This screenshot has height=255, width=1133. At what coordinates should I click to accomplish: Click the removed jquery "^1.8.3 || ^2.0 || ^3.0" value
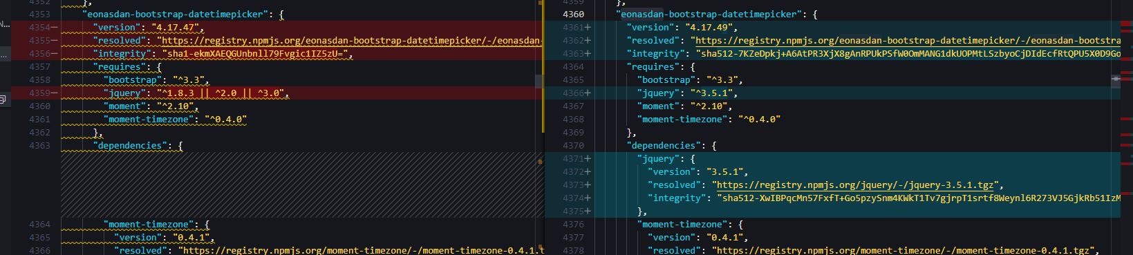point(221,93)
